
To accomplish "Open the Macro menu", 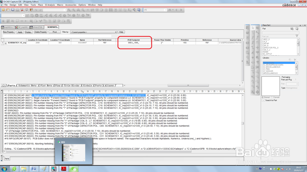I will click(x=60, y=5).
